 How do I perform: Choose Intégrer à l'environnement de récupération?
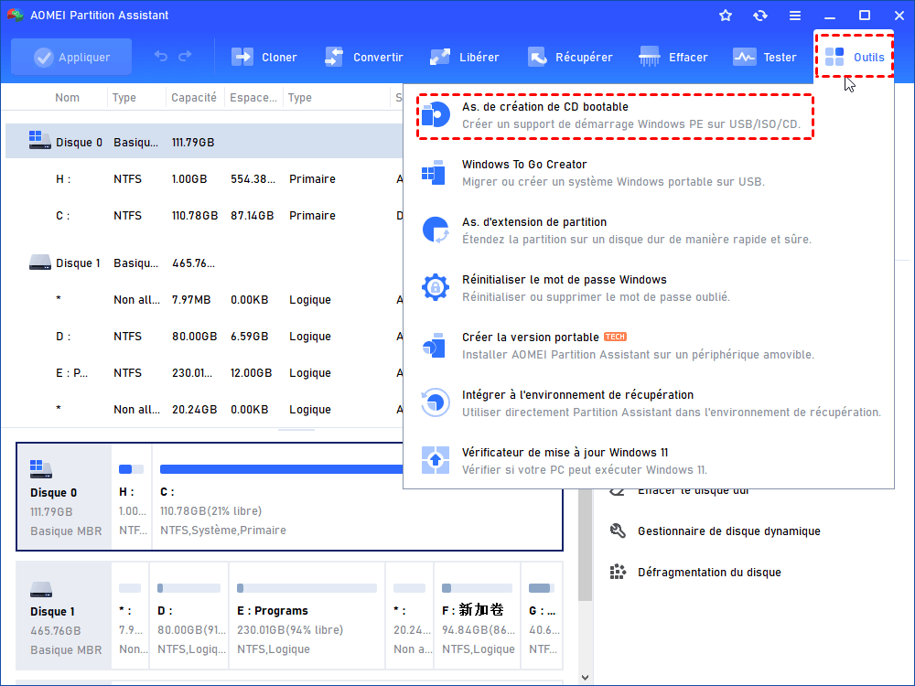[649, 403]
